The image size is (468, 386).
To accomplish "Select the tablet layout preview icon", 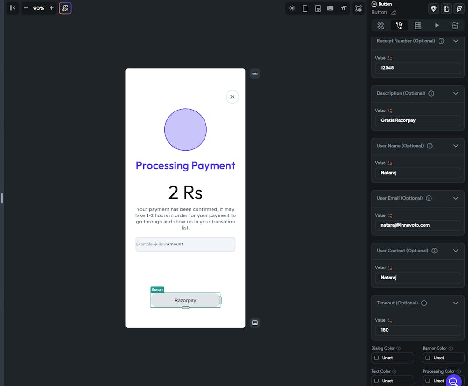I will [x=318, y=8].
